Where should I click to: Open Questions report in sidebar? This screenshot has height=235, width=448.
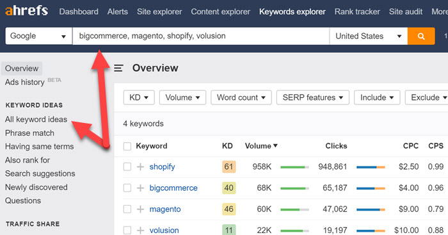click(23, 200)
